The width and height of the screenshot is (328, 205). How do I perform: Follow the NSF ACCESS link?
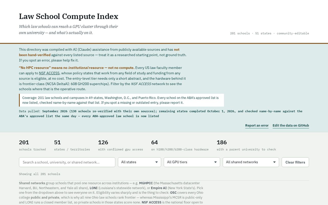(x=49, y=73)
